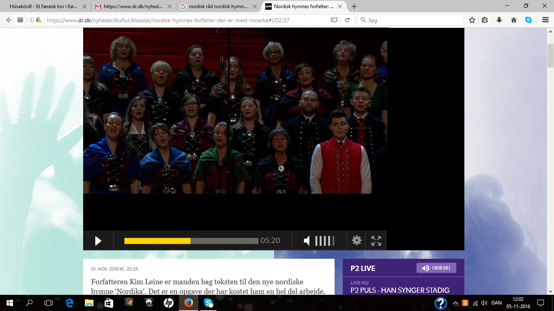Viewport: 554px width, 311px height.
Task: Switch to the Húsakórið tab
Action: 44,6
